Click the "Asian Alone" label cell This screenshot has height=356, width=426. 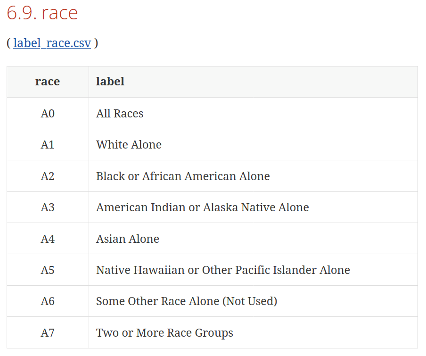128,239
